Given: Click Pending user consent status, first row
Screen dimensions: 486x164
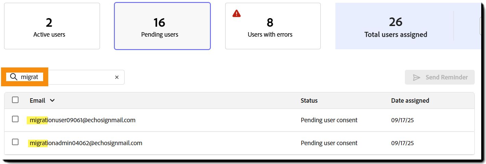Looking at the screenshot, I should [x=329, y=120].
